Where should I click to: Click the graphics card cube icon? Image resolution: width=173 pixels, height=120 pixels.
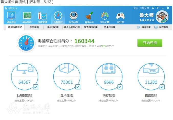click(67, 69)
